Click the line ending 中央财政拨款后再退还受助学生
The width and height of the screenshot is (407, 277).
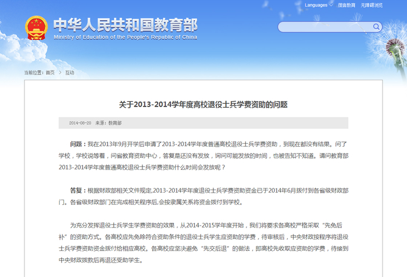point(101,260)
